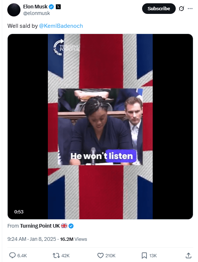Open the three-dot more options menu

pos(190,8)
